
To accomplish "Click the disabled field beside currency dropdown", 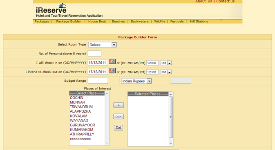I will (x=181, y=81).
